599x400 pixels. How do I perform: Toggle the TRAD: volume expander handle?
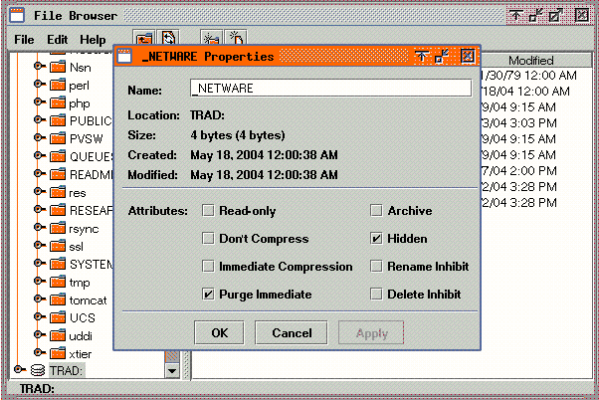[x=20, y=369]
